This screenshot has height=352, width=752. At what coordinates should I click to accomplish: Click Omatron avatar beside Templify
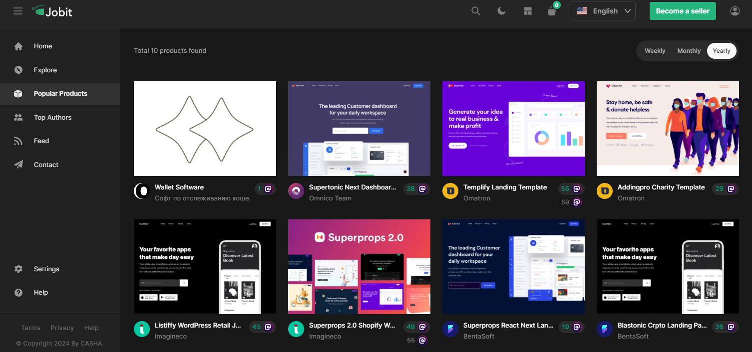[x=450, y=191]
